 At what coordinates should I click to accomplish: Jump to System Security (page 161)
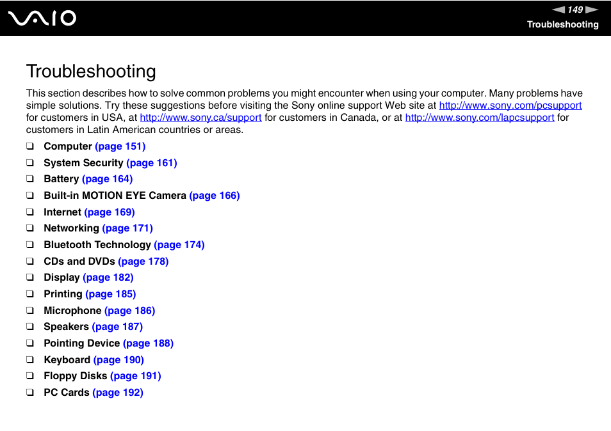[152, 163]
